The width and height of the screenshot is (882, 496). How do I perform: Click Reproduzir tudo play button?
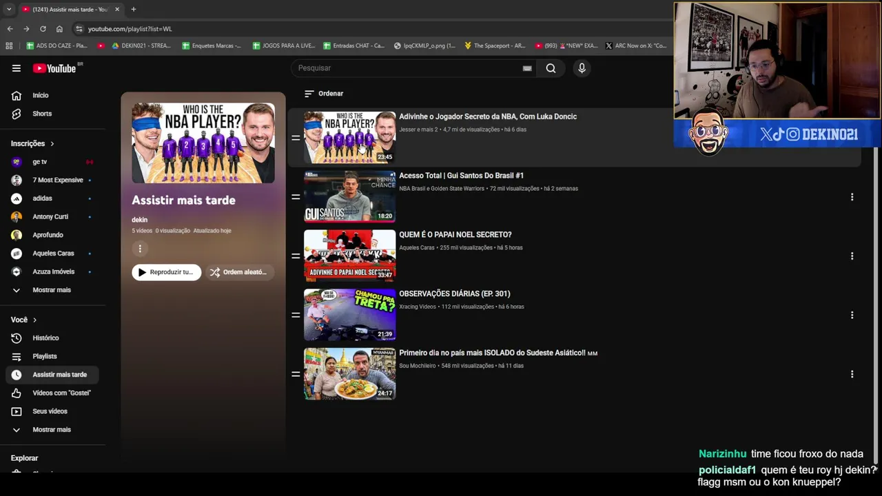coord(166,272)
